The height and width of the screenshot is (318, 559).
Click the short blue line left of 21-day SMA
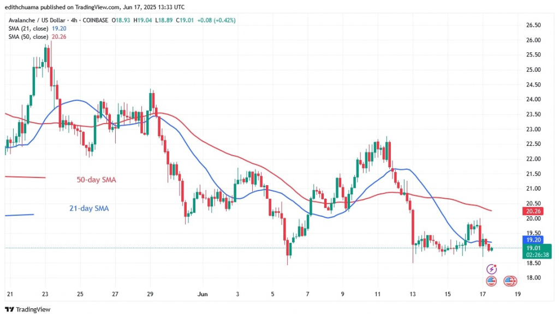point(19,215)
